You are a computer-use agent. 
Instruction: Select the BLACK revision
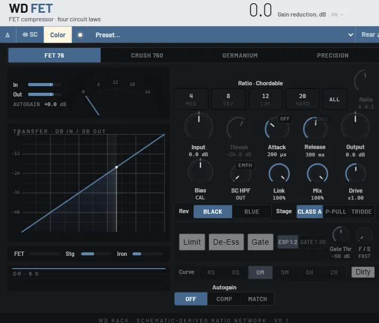[x=213, y=212]
